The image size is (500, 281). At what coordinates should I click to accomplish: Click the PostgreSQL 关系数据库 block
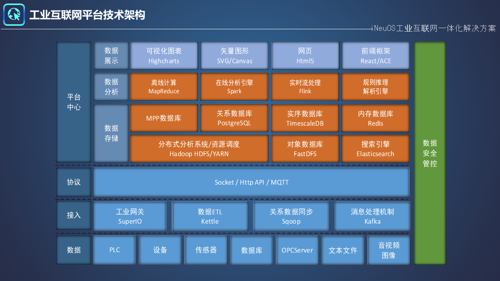coord(234,118)
